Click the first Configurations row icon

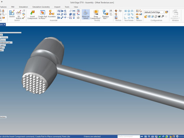click(x=146, y=16)
